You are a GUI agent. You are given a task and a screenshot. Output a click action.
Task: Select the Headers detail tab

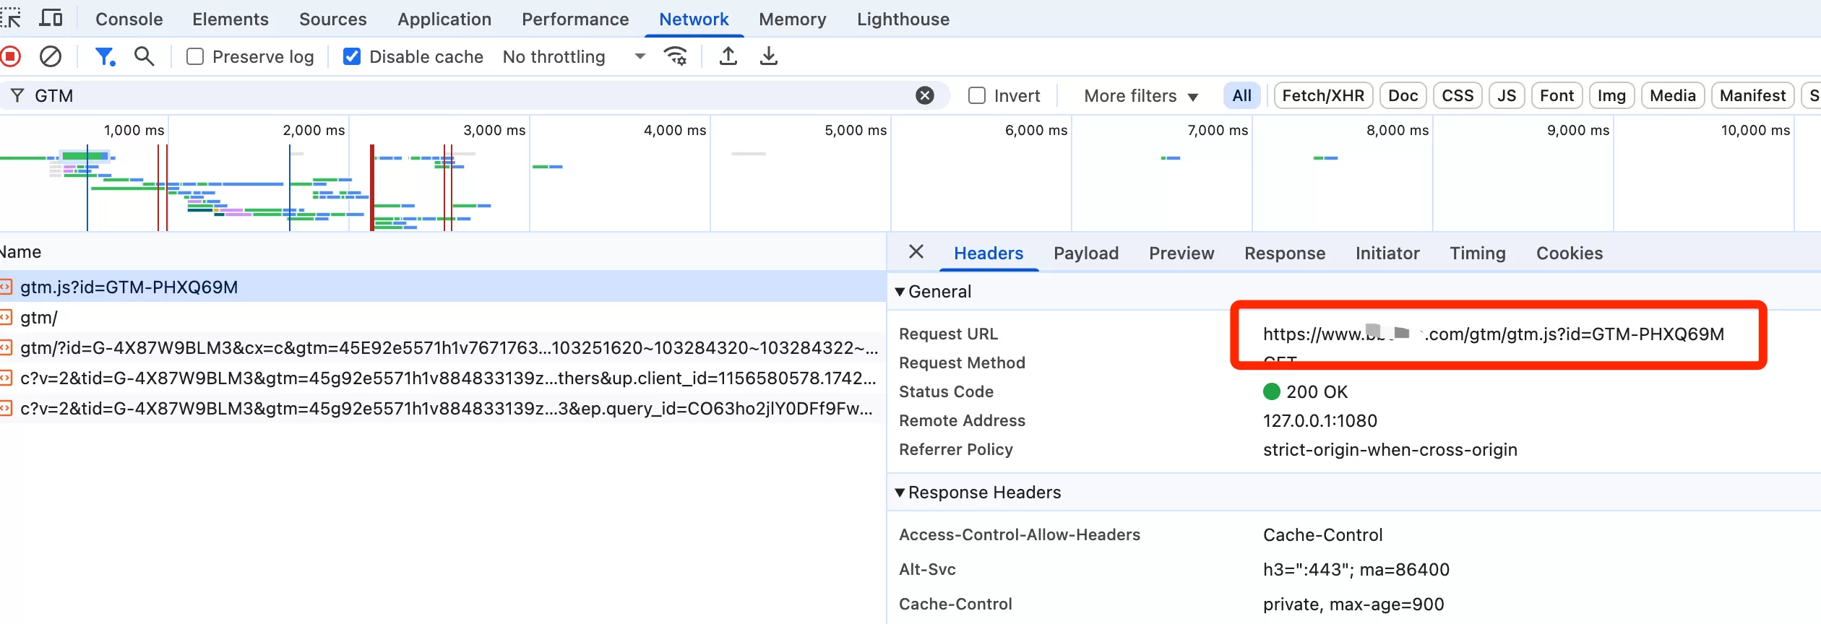pos(989,253)
